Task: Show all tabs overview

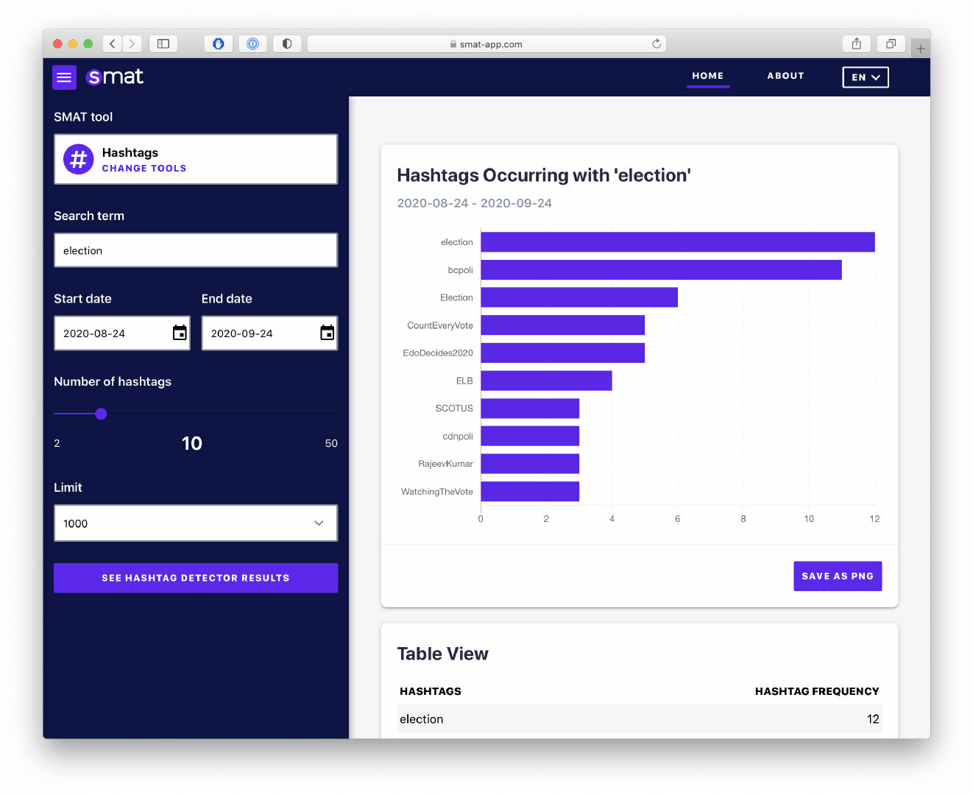Action: pos(891,44)
